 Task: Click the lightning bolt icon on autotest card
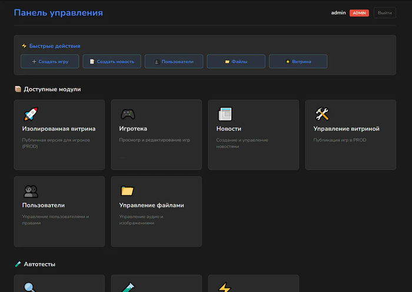225,287
